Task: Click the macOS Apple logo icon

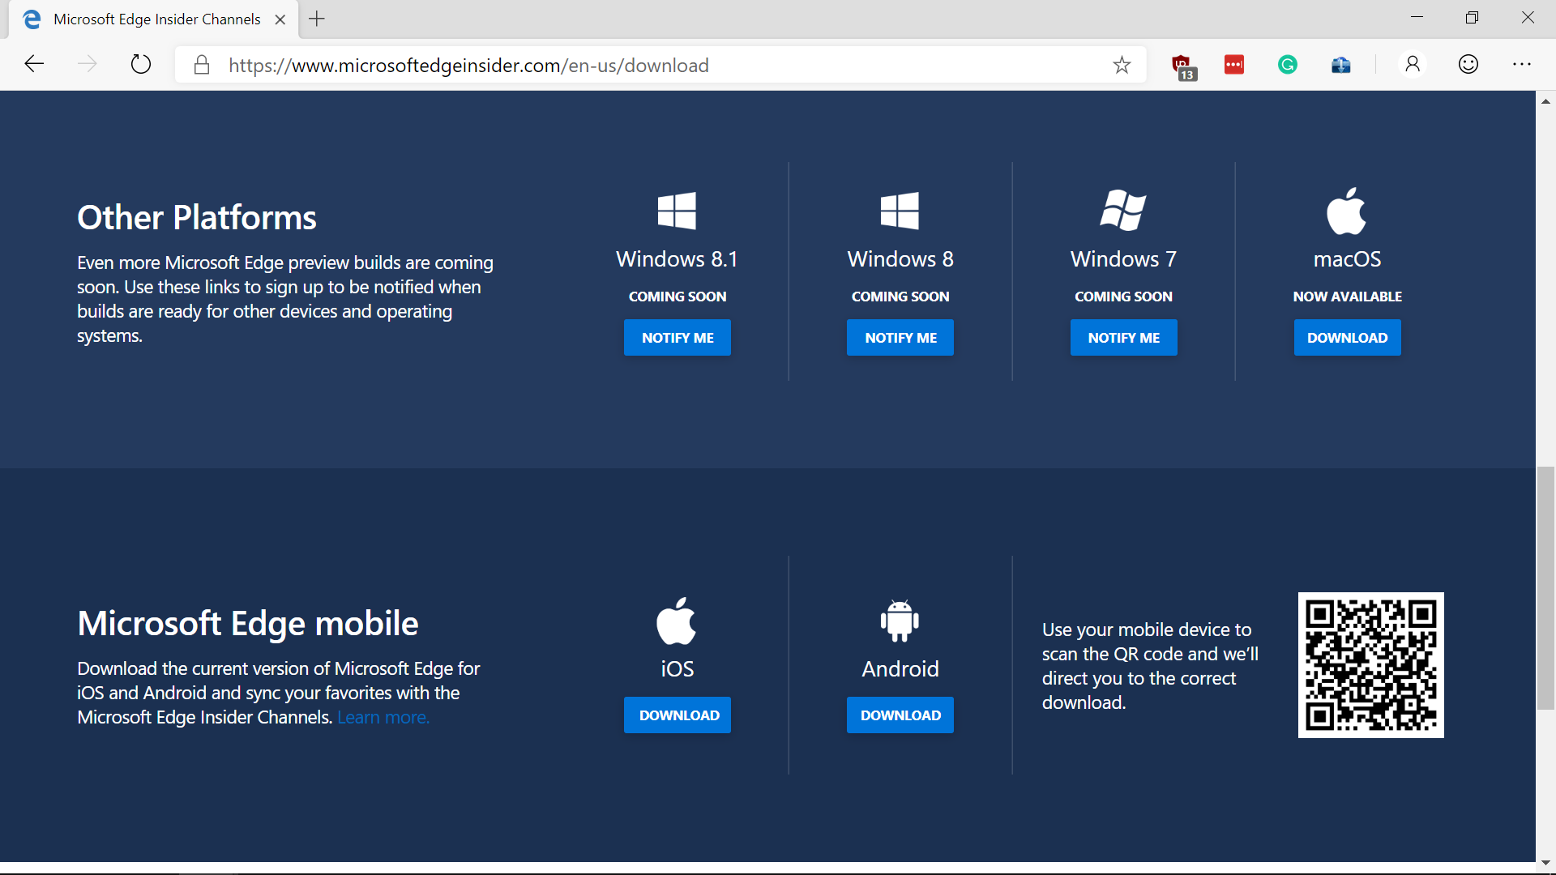Action: [x=1346, y=211]
